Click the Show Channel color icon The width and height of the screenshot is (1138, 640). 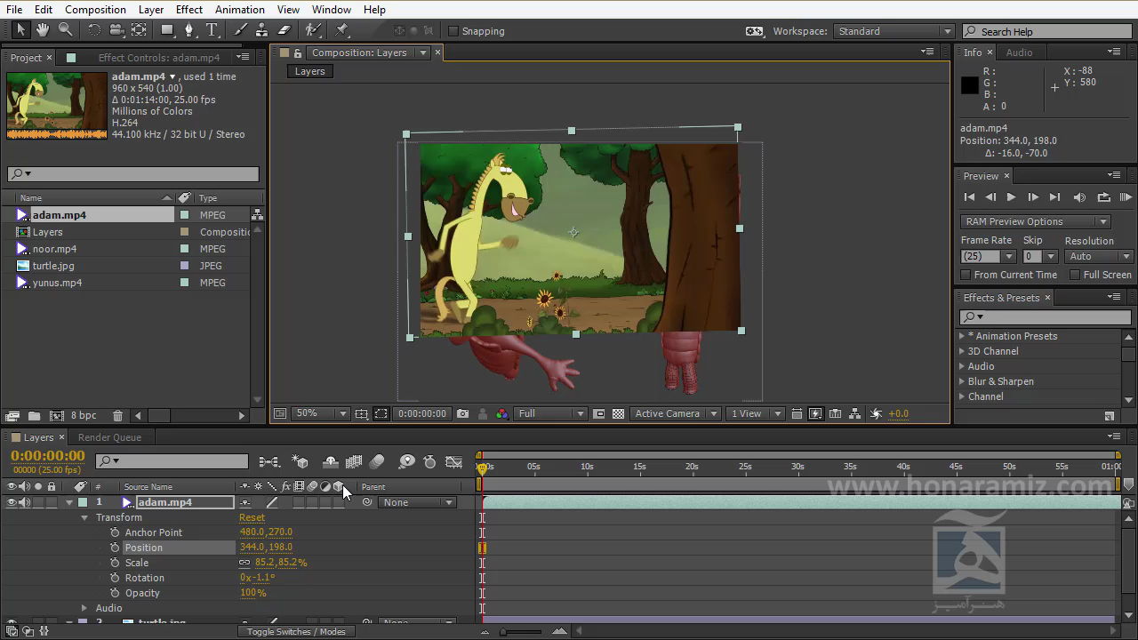pyautogui.click(x=502, y=414)
